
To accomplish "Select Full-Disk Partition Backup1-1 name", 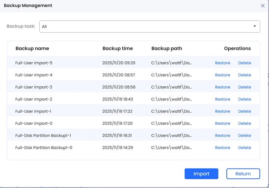I will 43,136.
